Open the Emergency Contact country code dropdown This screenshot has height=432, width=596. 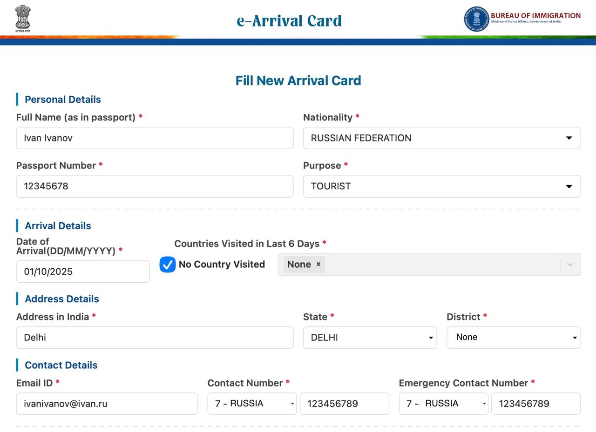(443, 404)
